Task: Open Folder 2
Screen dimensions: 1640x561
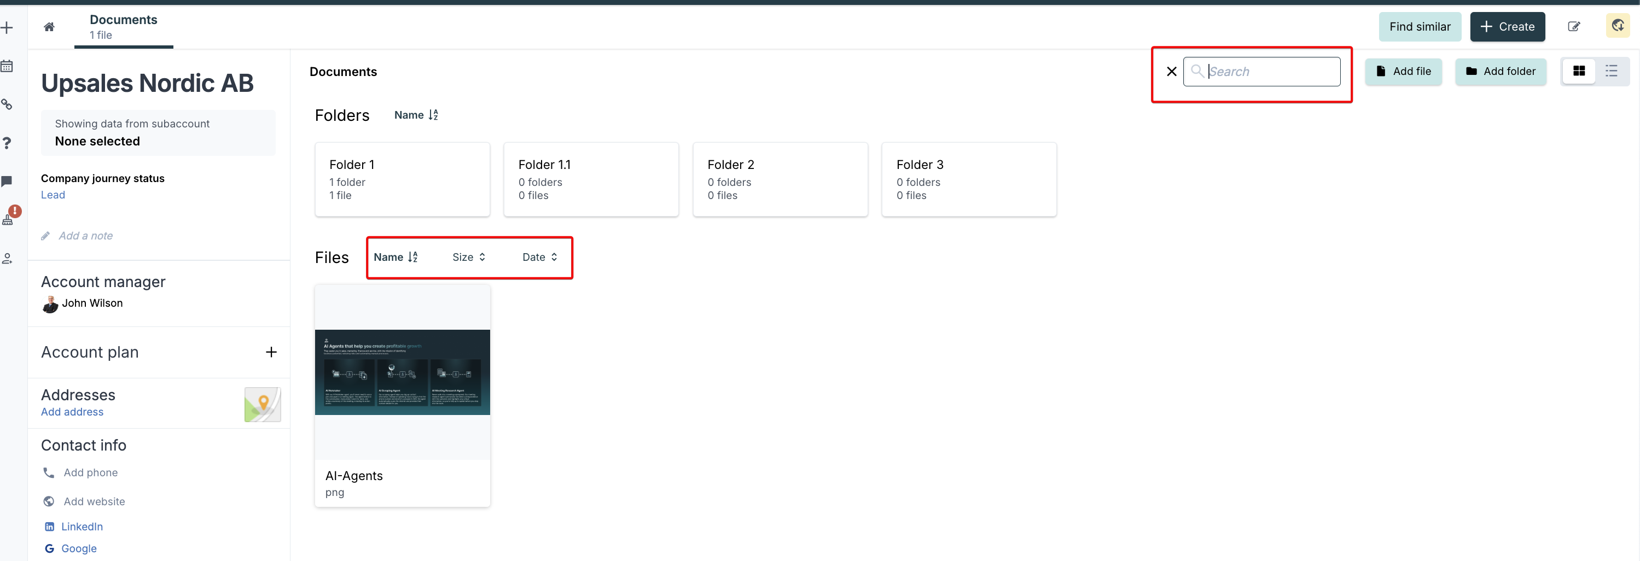Action: pos(780,179)
